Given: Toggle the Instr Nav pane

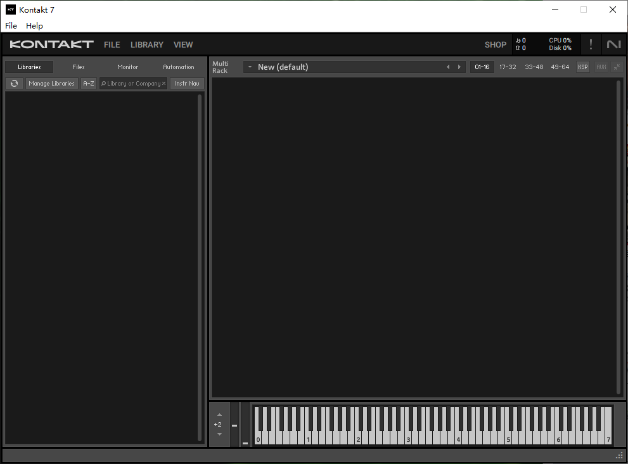Looking at the screenshot, I should coord(187,83).
